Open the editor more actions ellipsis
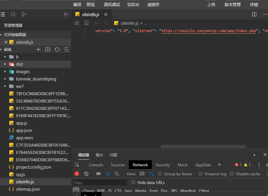268x196 pixels. tap(265, 14)
